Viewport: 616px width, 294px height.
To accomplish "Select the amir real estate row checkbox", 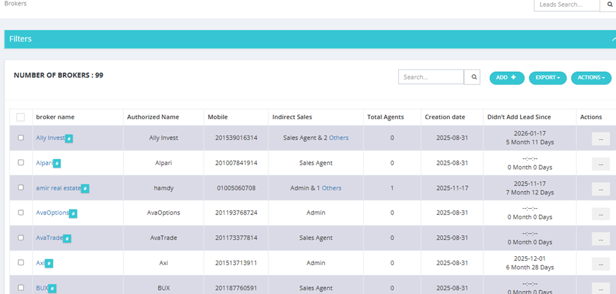I will click(x=21, y=187).
